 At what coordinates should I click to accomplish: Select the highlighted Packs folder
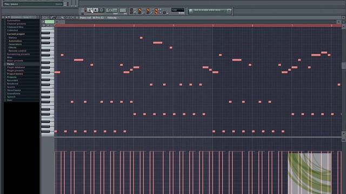tap(10, 64)
